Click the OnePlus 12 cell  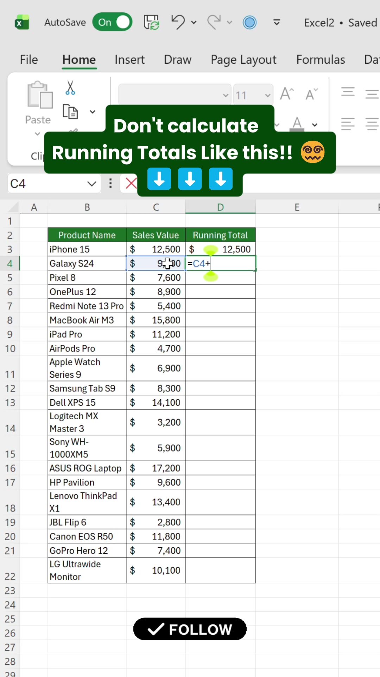pyautogui.click(x=87, y=292)
